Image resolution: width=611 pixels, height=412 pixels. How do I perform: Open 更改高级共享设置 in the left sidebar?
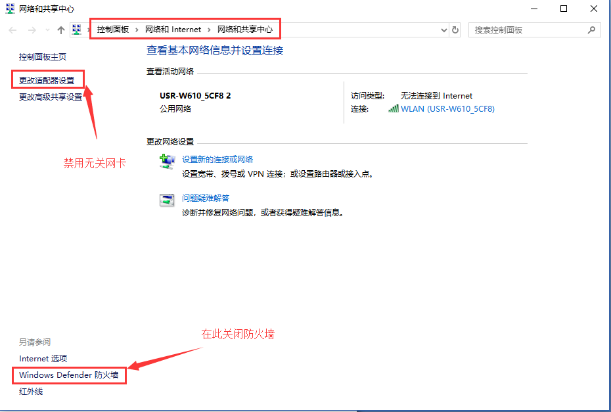(51, 97)
